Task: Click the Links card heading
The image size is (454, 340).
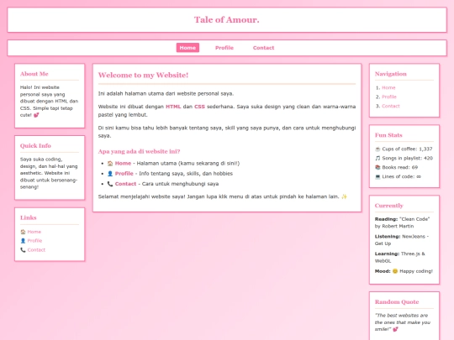Action: coord(29,217)
